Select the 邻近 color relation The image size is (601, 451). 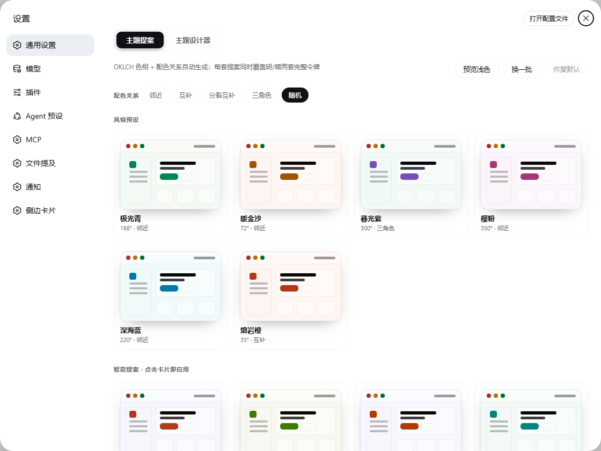pos(156,95)
